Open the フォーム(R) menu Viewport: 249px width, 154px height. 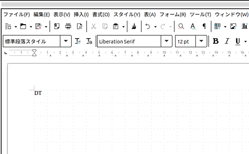173,14
